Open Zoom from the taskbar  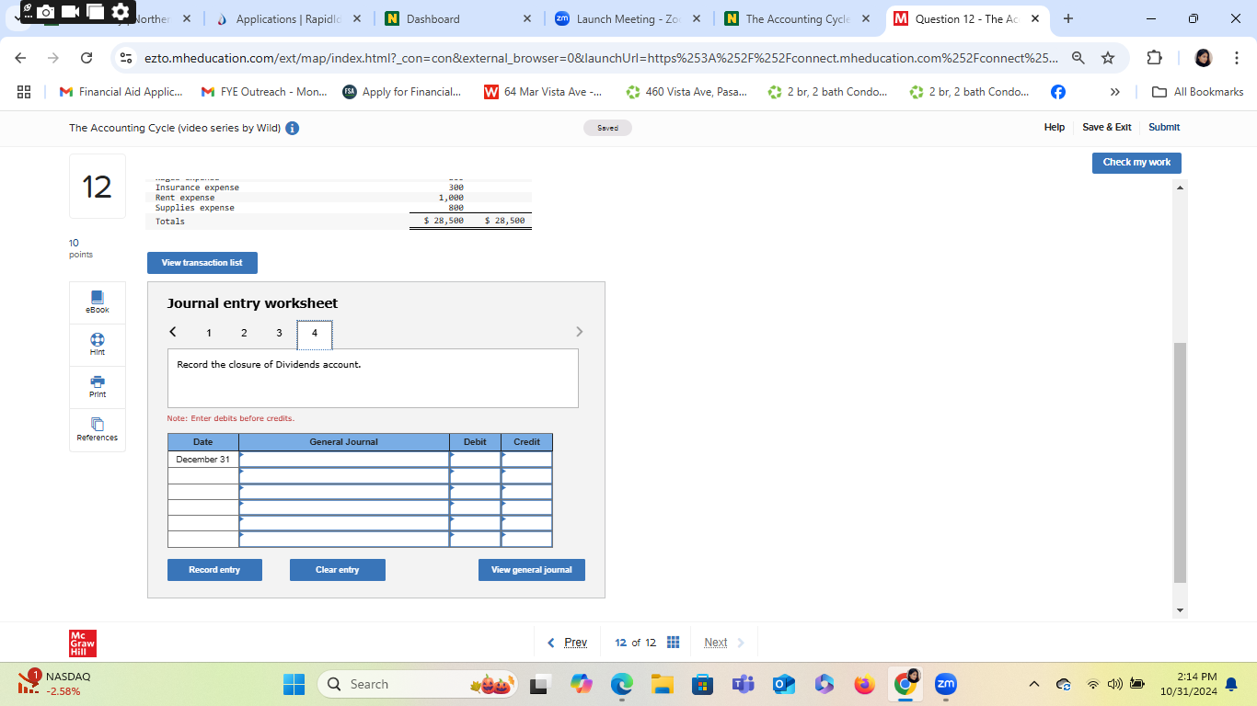(x=945, y=684)
